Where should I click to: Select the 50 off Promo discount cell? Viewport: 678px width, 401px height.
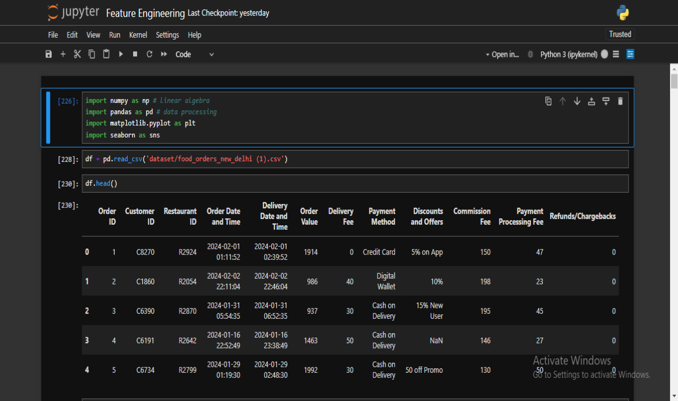click(424, 370)
